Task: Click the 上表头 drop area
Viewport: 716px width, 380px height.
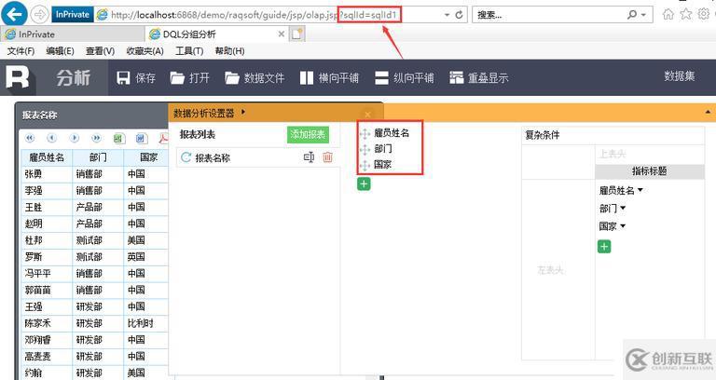Action: (649, 155)
